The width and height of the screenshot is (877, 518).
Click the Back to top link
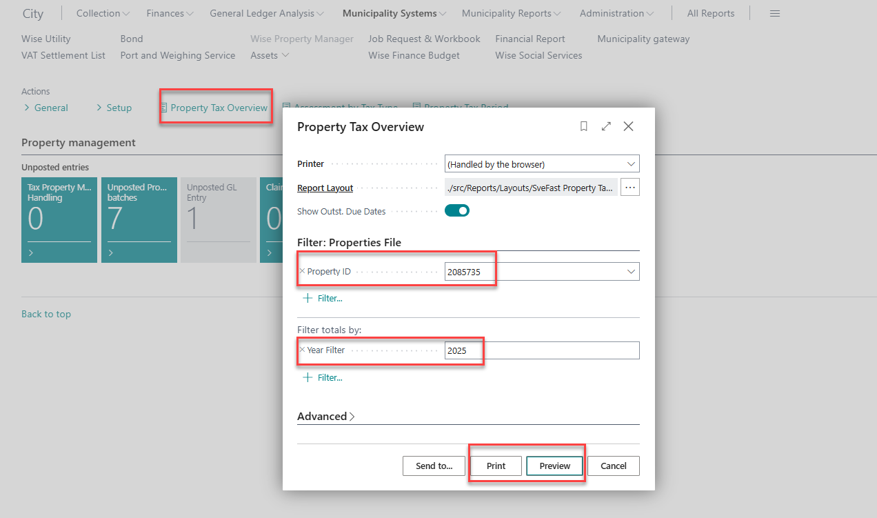pos(46,314)
